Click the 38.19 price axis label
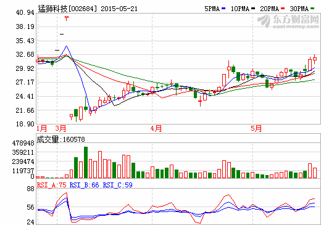The image size is (321, 225). coord(25,27)
